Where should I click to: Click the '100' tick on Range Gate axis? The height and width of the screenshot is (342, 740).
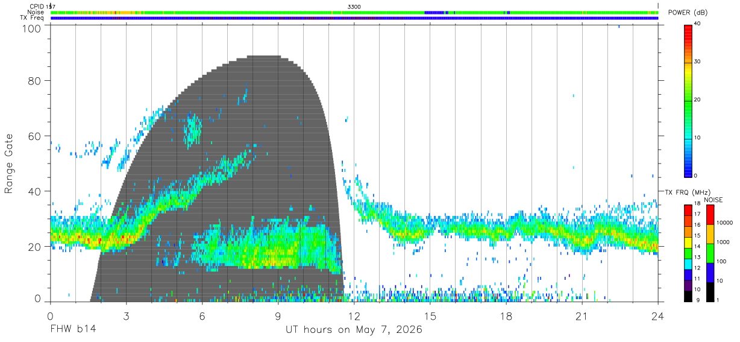[33, 28]
